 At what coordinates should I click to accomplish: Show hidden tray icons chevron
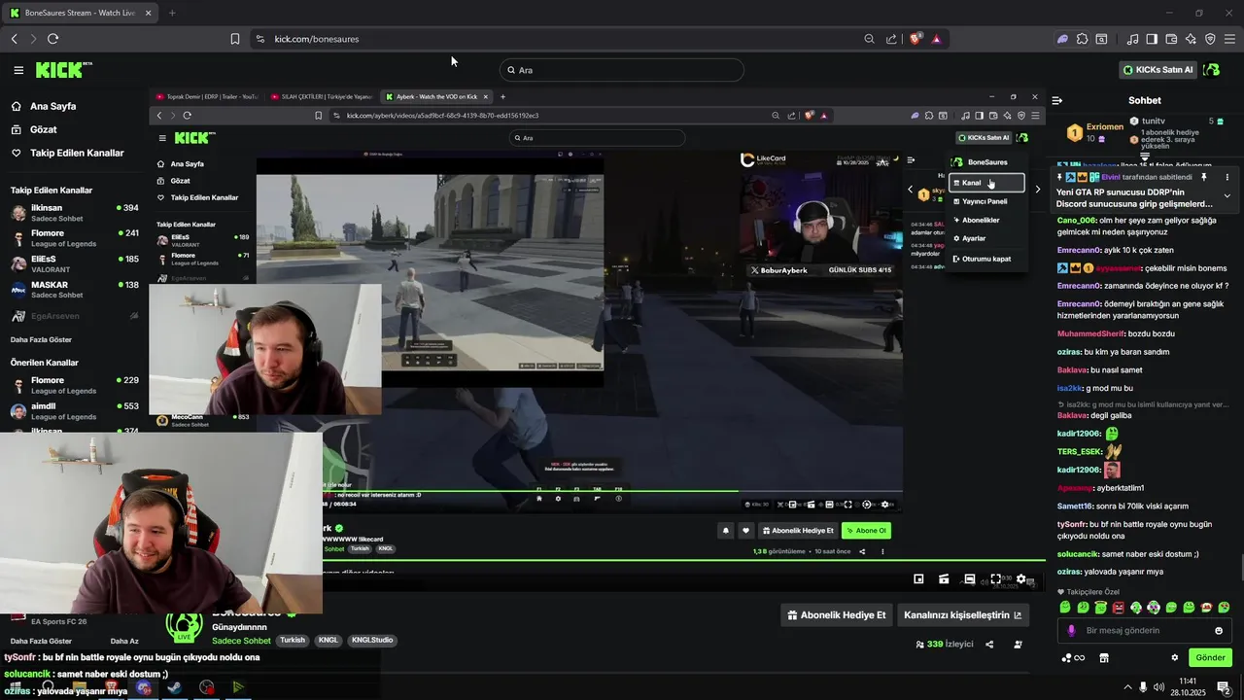1127,687
